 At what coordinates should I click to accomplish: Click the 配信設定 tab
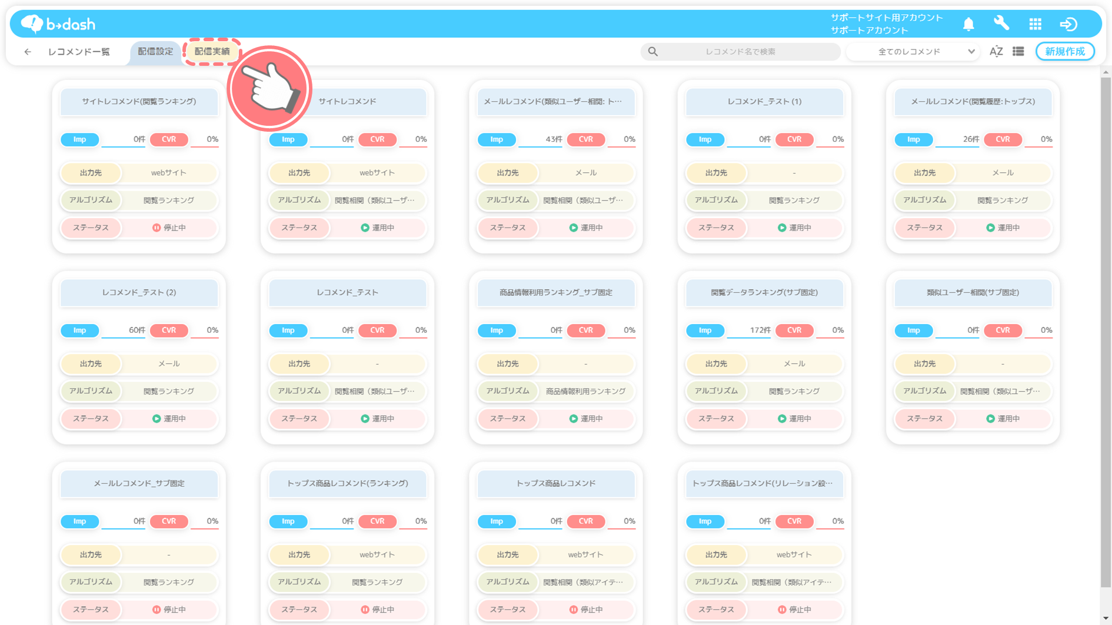coord(155,52)
